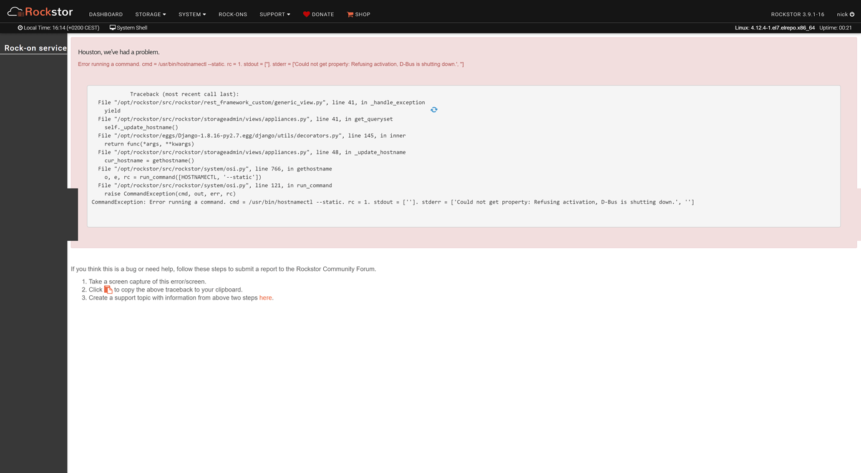The image size is (861, 473).
Task: Click the refresh arrows beside the traceback
Action: pos(434,109)
